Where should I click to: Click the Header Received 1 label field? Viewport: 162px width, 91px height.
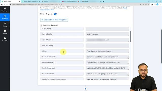pyautogui.click(x=62, y=62)
